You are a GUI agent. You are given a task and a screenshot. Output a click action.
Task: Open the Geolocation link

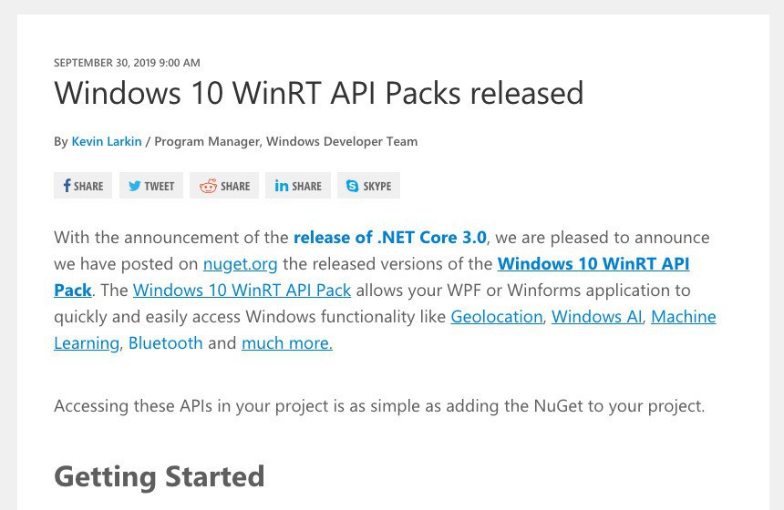[x=496, y=317]
